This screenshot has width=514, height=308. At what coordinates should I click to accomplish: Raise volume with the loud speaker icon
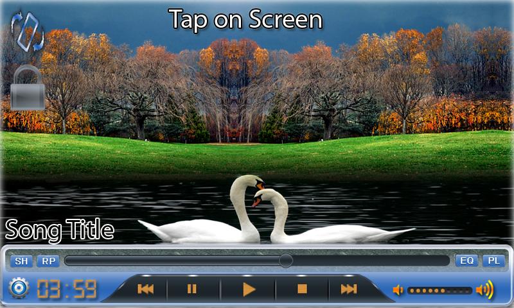(485, 289)
